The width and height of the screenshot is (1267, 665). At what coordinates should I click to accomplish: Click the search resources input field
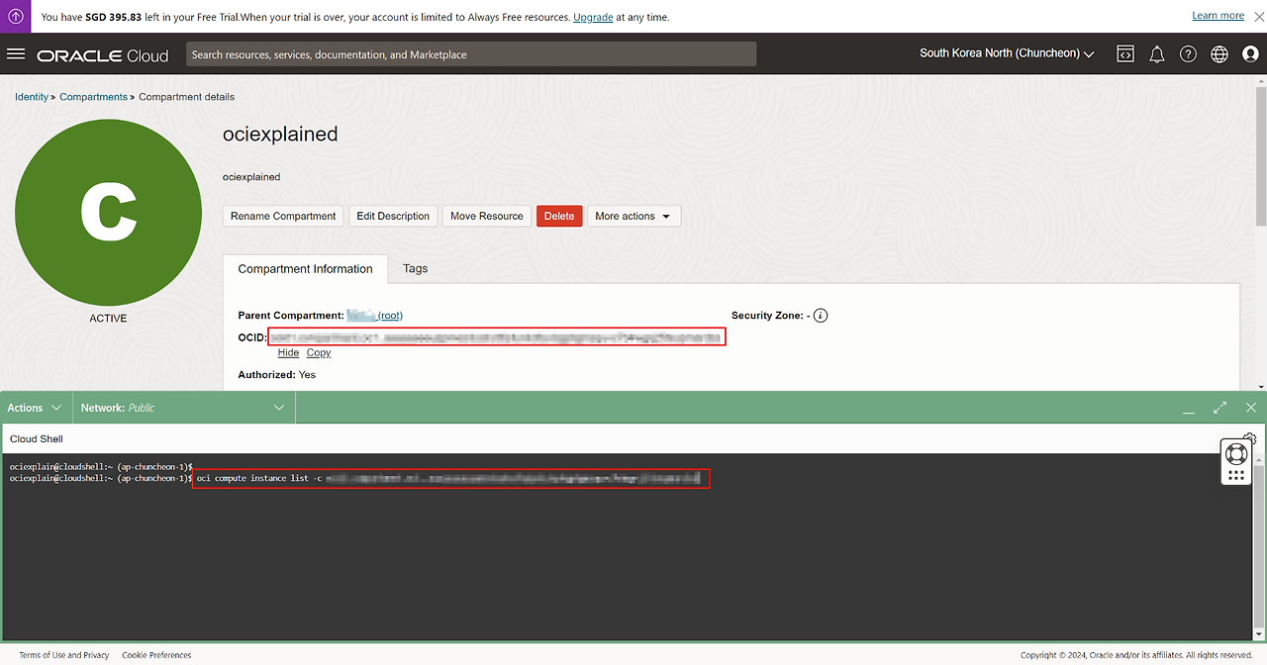pyautogui.click(x=471, y=54)
